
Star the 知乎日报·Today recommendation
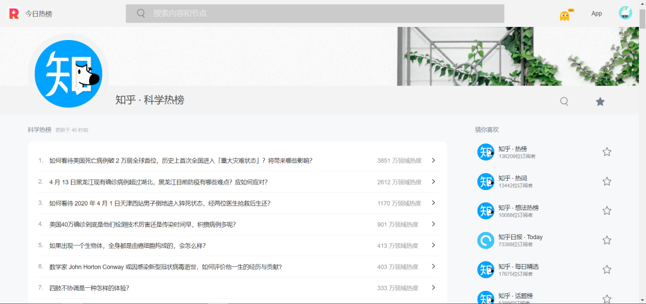tap(607, 240)
